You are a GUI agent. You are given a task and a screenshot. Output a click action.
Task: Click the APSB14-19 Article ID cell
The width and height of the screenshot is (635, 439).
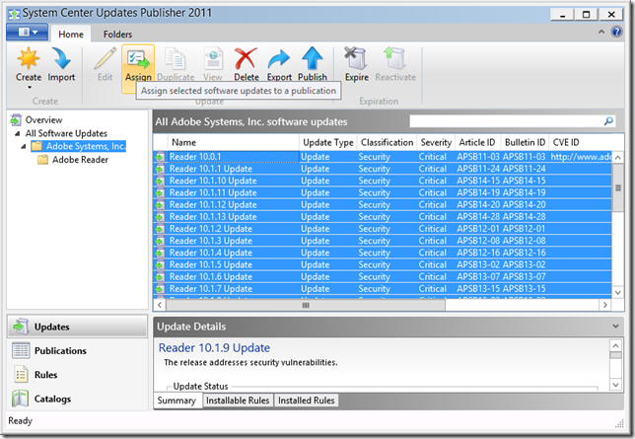(x=478, y=192)
